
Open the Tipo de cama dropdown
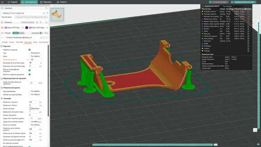click(x=31, y=17)
